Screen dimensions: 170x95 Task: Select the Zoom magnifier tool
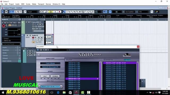tap(77, 12)
